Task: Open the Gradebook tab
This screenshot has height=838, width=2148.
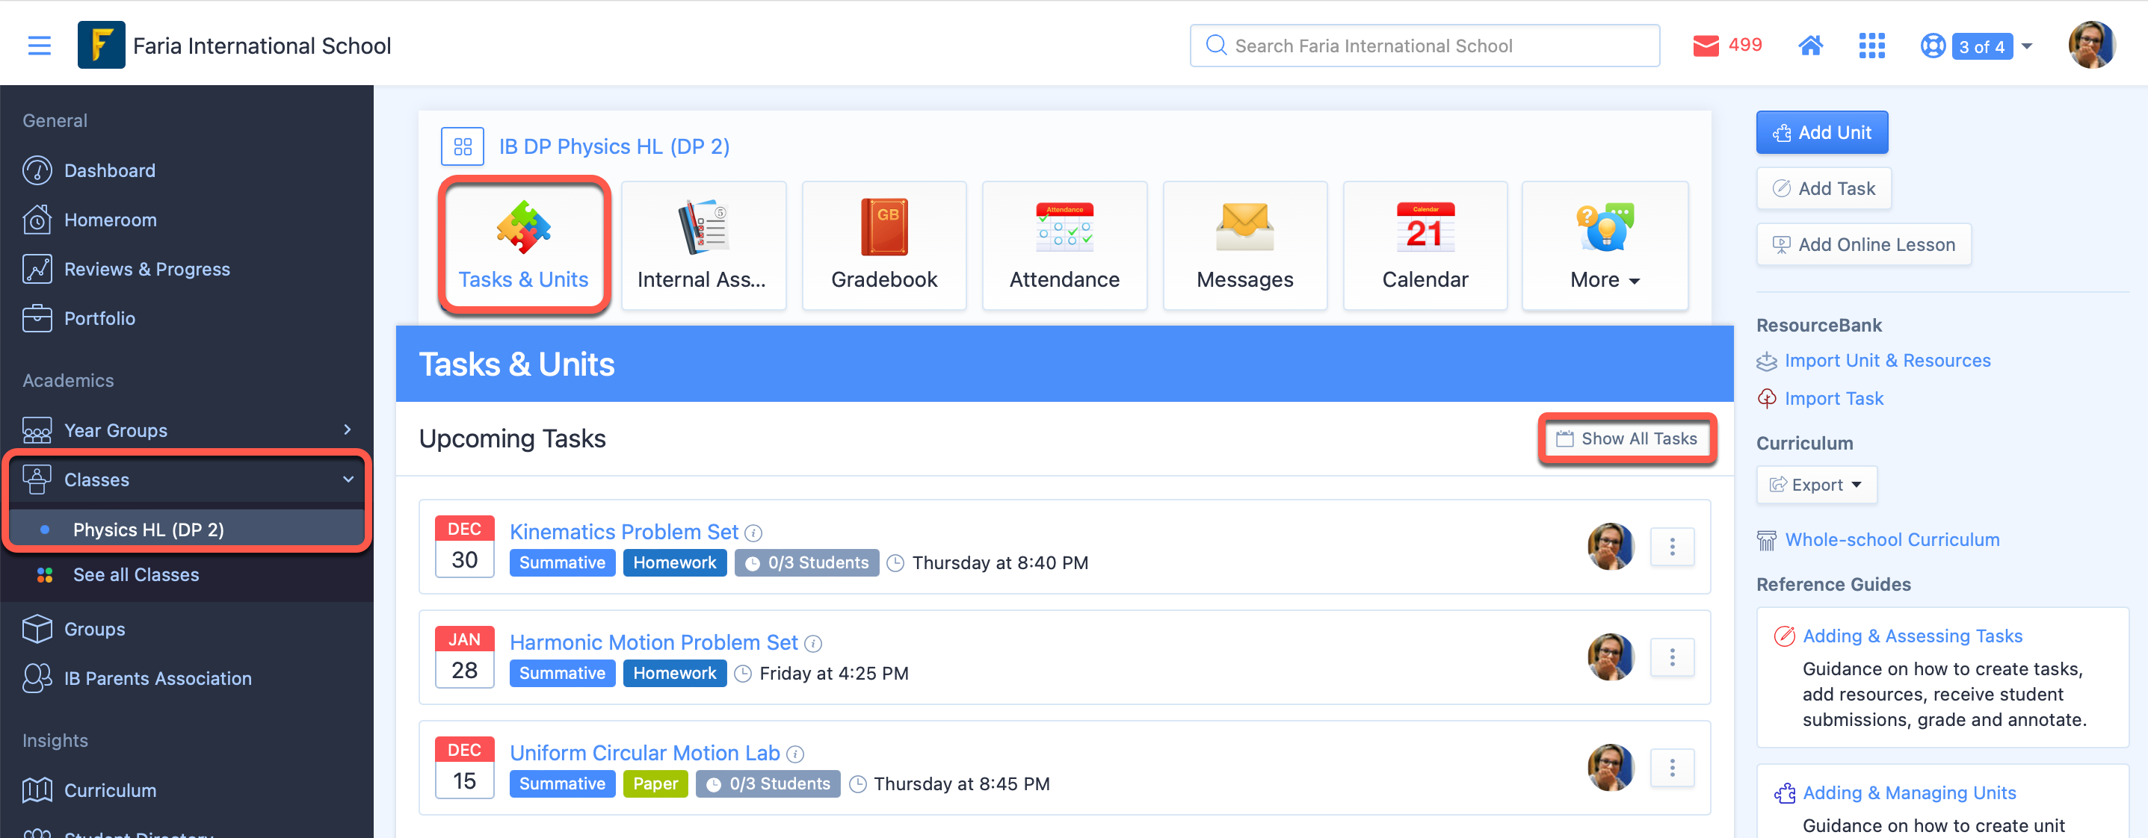Action: click(x=884, y=245)
